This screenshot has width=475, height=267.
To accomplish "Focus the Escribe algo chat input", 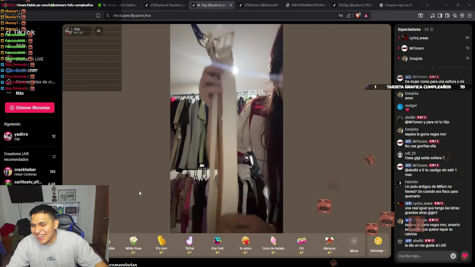I will click(x=423, y=256).
